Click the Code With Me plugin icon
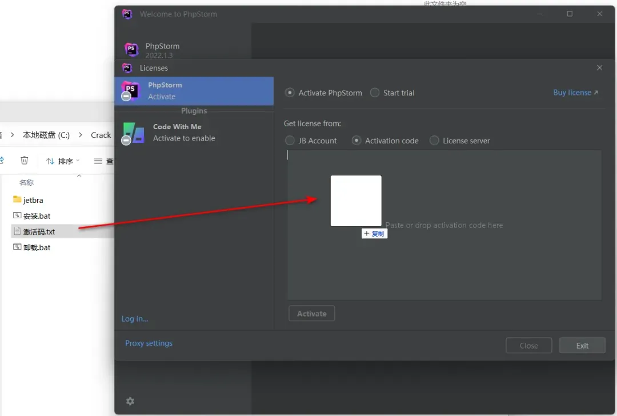Image resolution: width=617 pixels, height=416 pixels. coord(133,133)
